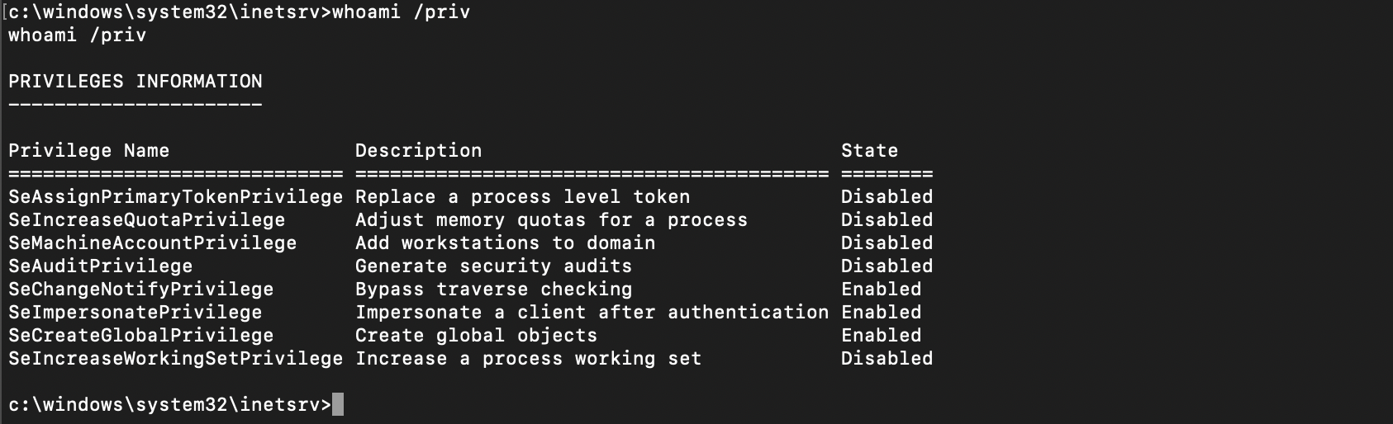Click the SeAssignPrimaryTokenPrivilege entry
This screenshot has height=424, width=1393.
pyautogui.click(x=175, y=197)
